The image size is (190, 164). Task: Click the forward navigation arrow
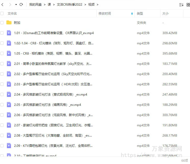[10, 5]
